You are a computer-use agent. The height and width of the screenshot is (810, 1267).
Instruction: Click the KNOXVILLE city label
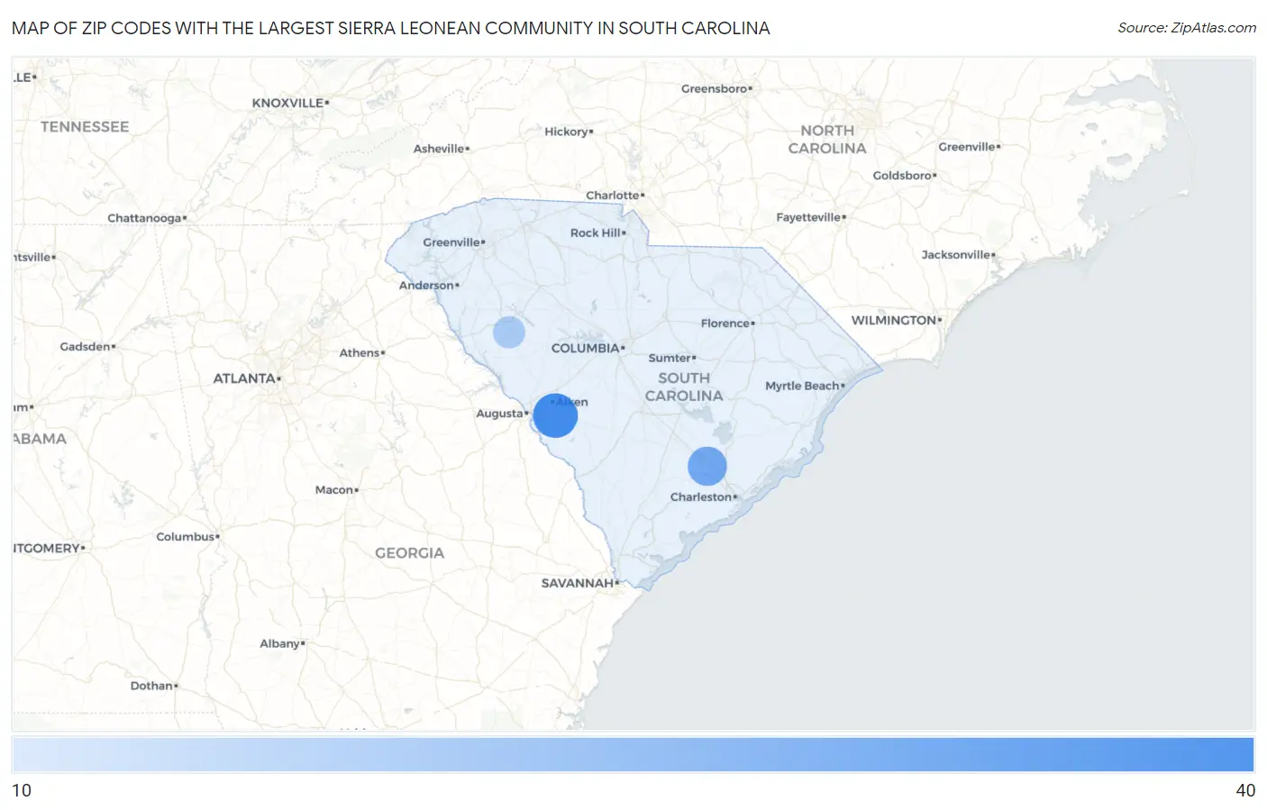(287, 103)
